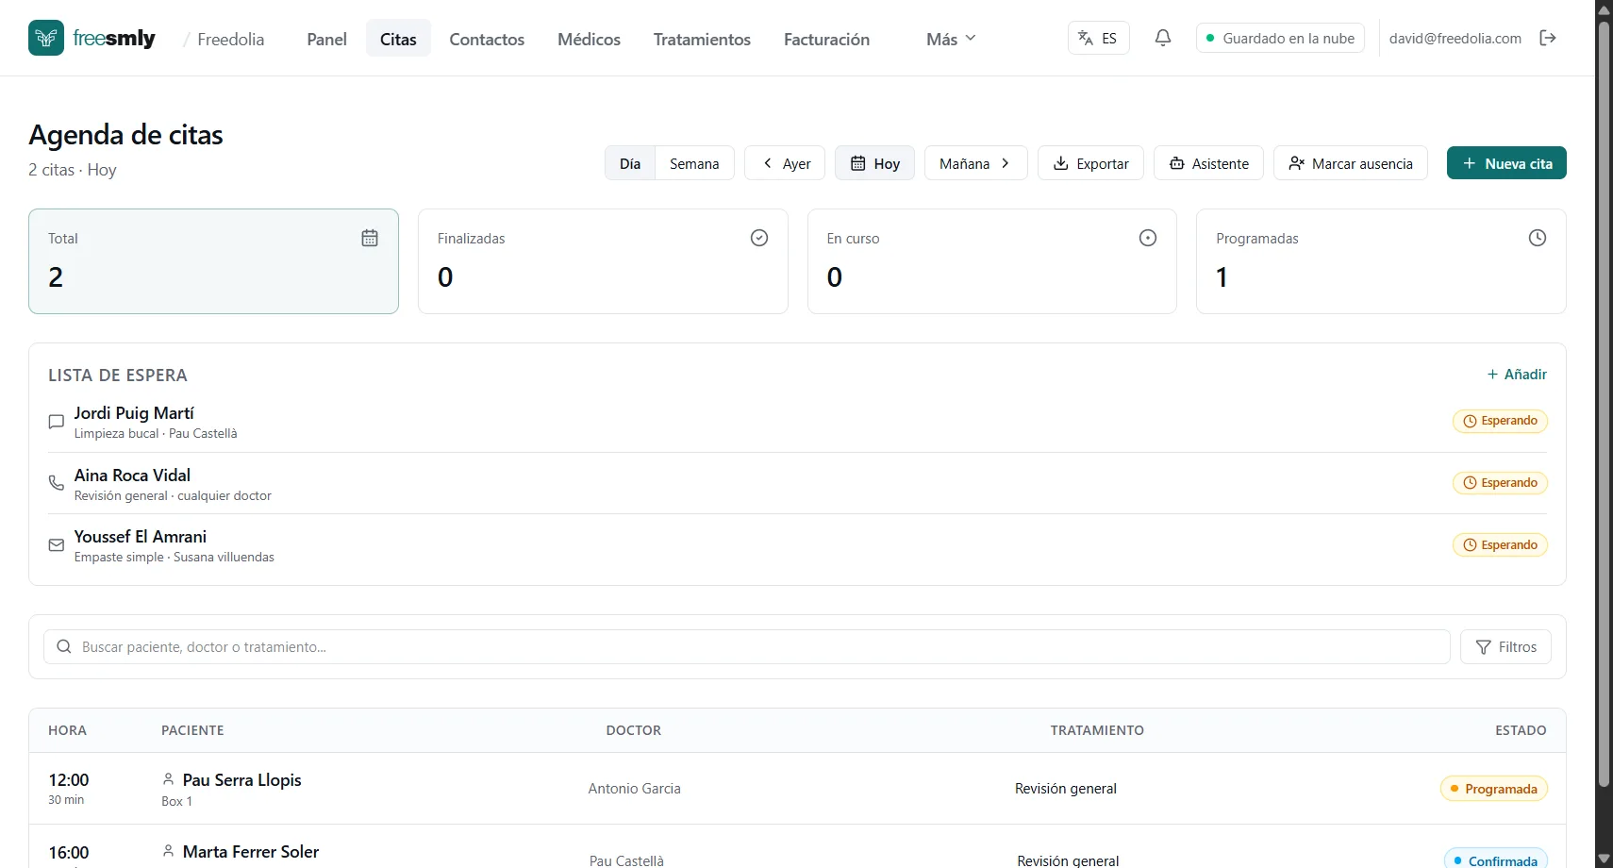Viewport: 1613px width, 868px height.
Task: Go to next day with Mañana
Action: (976, 163)
